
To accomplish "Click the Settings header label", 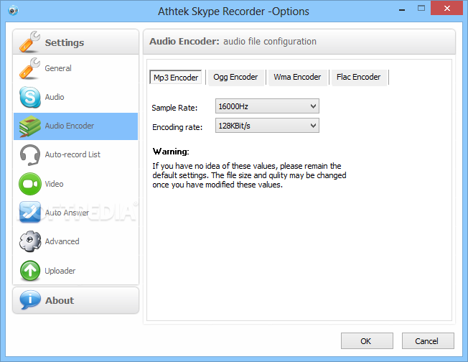I will 65,42.
